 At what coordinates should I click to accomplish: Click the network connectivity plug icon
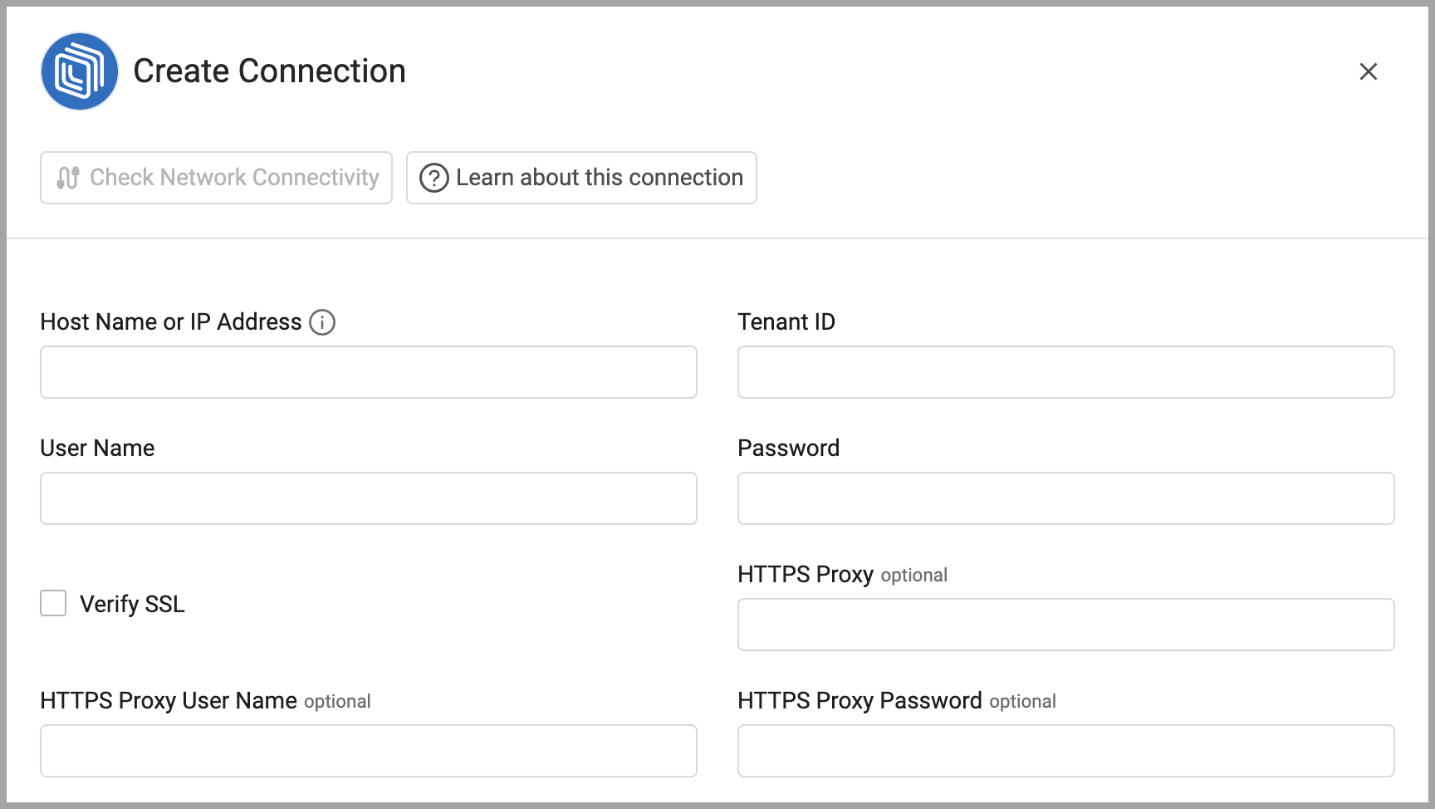pos(68,178)
